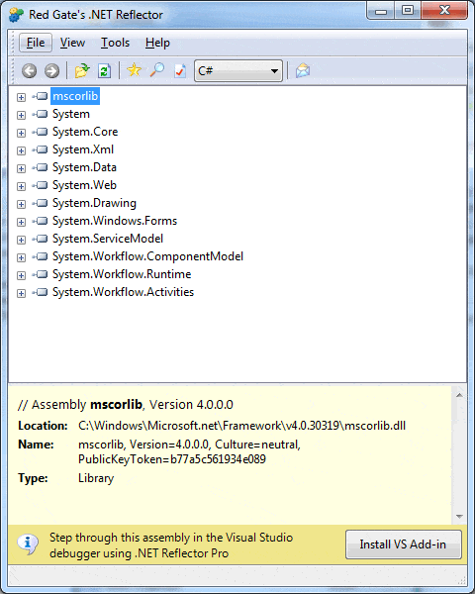Click the Install VS Add-in button
The width and height of the screenshot is (475, 594).
(404, 544)
